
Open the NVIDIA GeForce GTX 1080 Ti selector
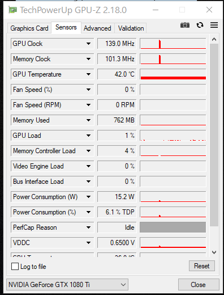click(67, 284)
